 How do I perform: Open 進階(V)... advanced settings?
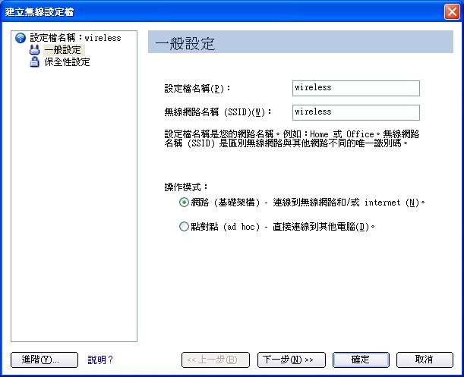[44, 360]
